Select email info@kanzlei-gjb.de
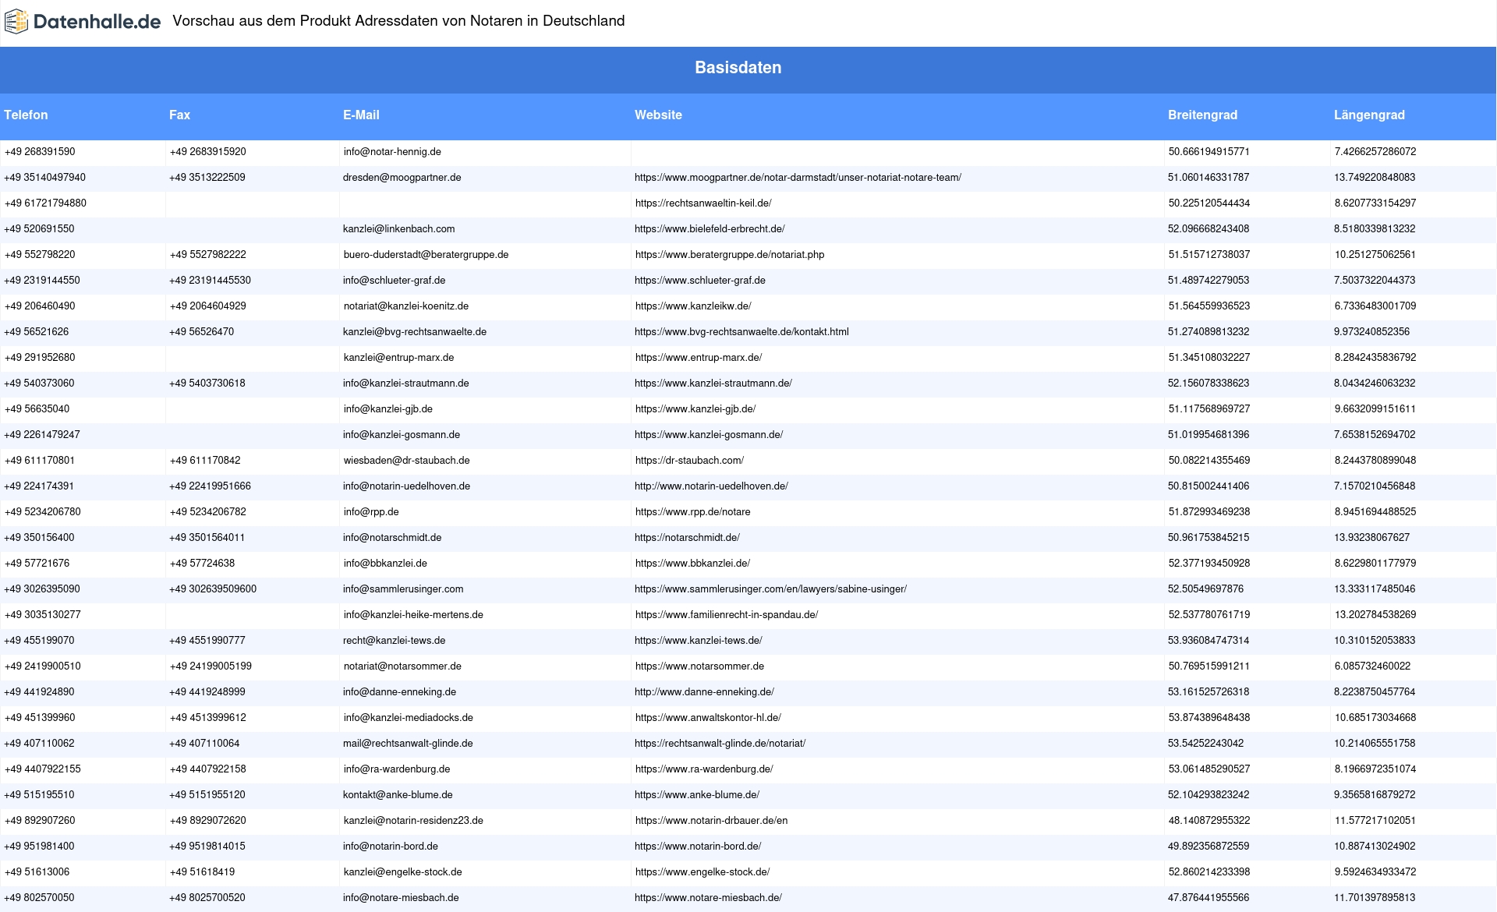1497x912 pixels. click(x=388, y=409)
